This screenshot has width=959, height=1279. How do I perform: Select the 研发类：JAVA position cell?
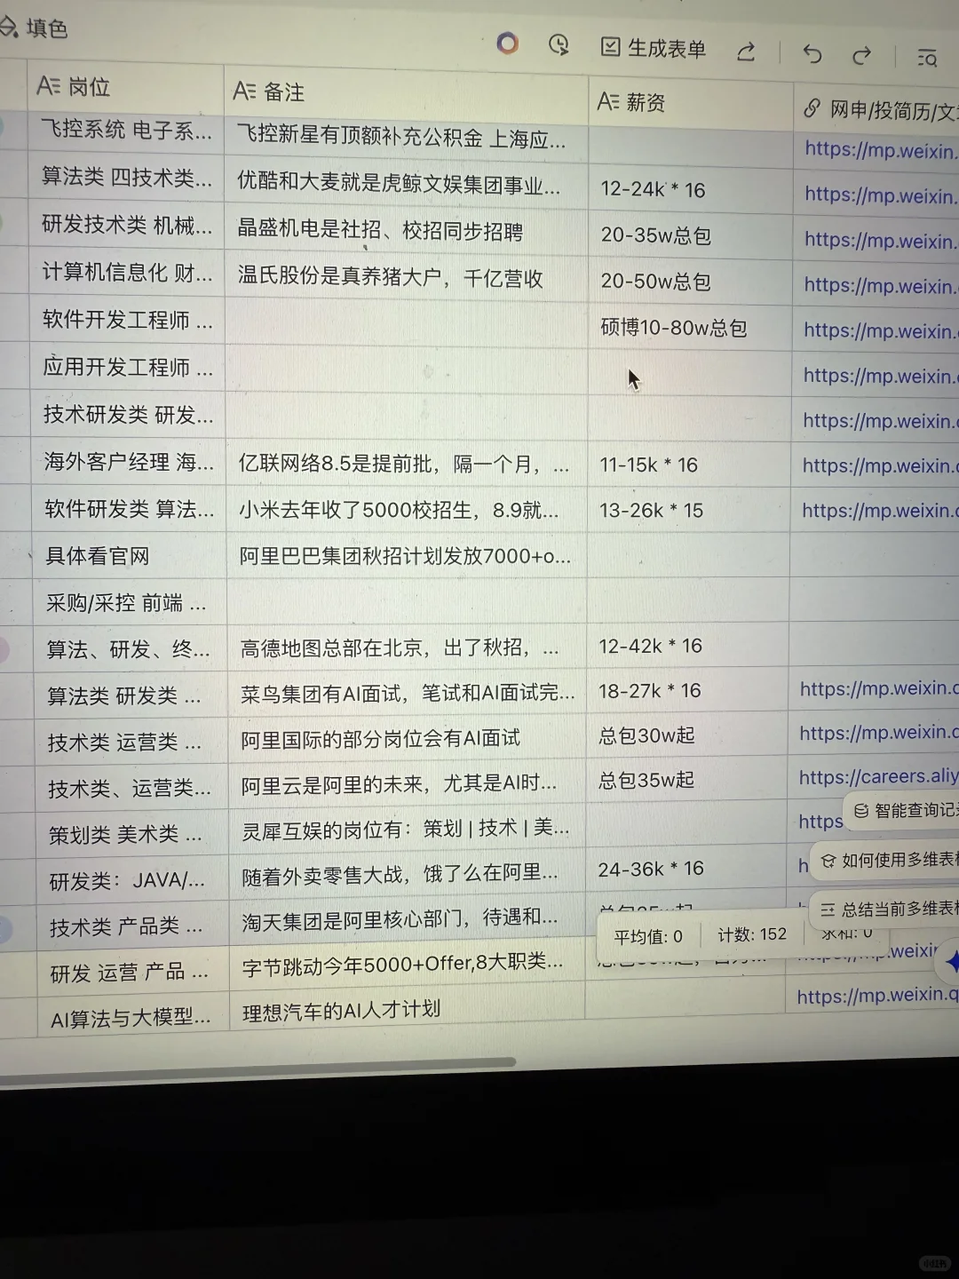coord(131,880)
